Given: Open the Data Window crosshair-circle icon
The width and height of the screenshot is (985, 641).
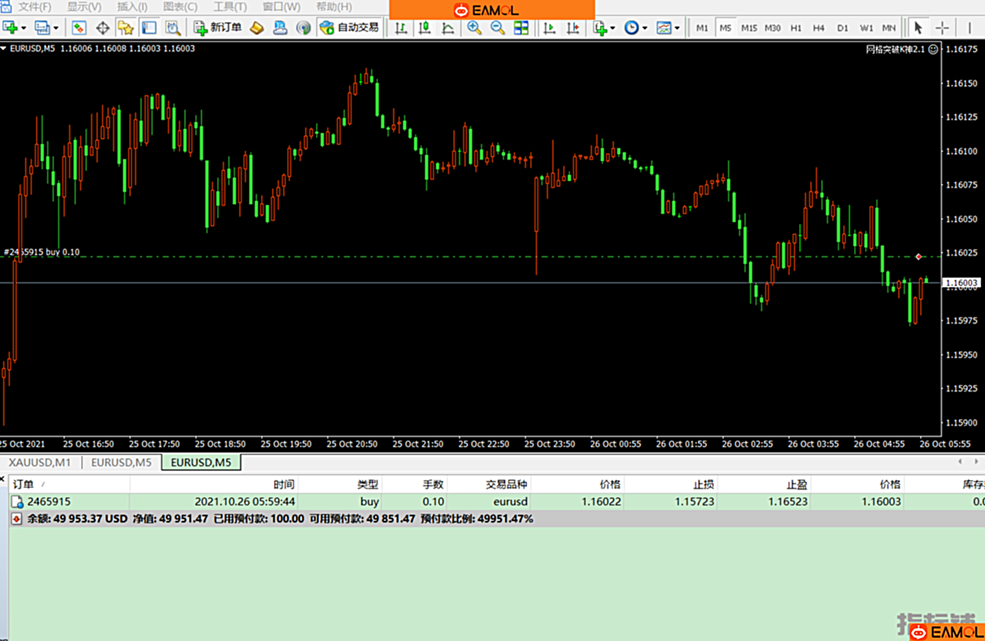Looking at the screenshot, I should pos(102,27).
